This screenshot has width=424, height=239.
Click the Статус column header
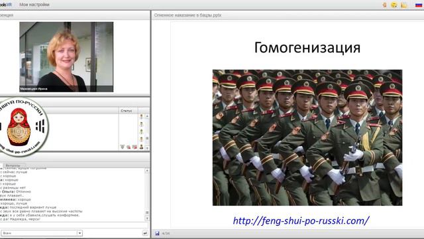pos(127,111)
